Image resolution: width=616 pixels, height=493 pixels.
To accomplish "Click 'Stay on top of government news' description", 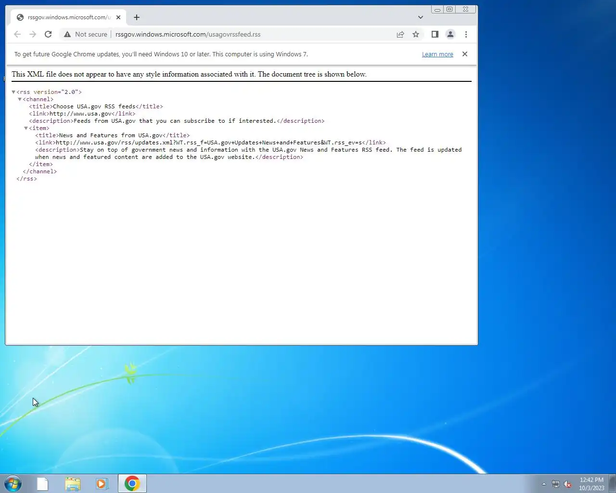I will pos(248,153).
